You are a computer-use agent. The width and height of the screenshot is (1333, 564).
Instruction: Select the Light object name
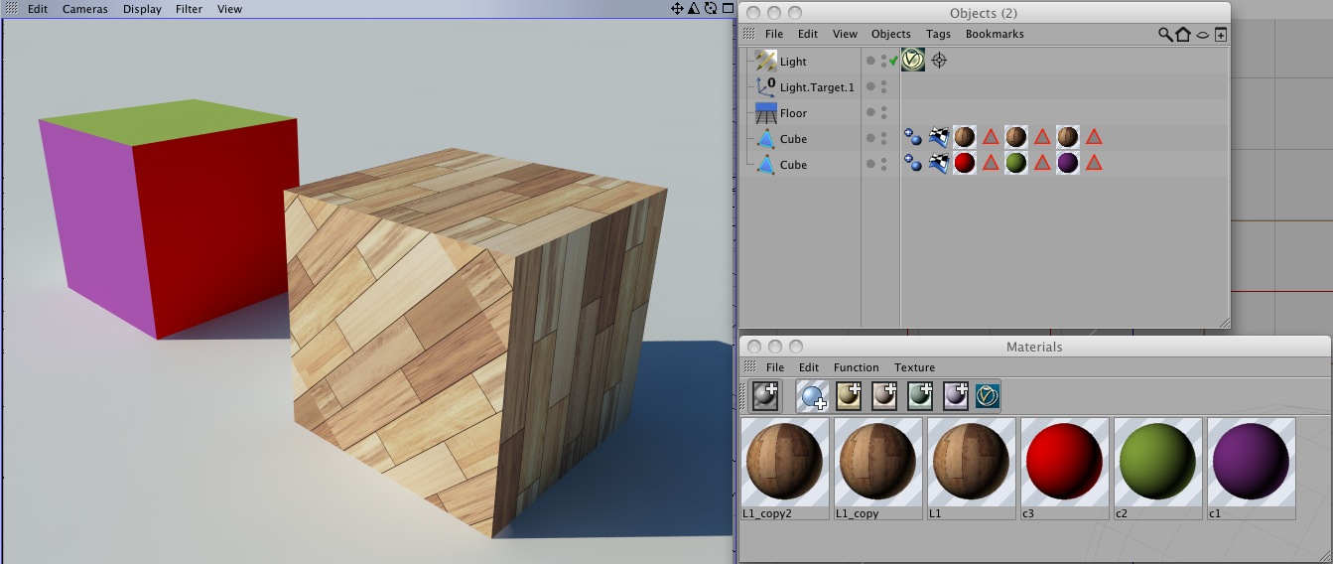click(793, 62)
